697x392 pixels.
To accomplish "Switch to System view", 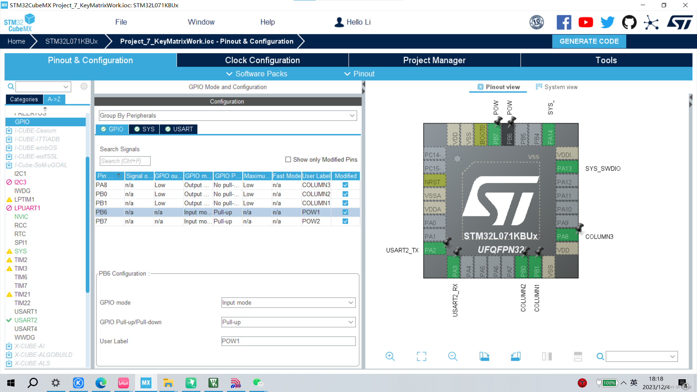I will (557, 87).
